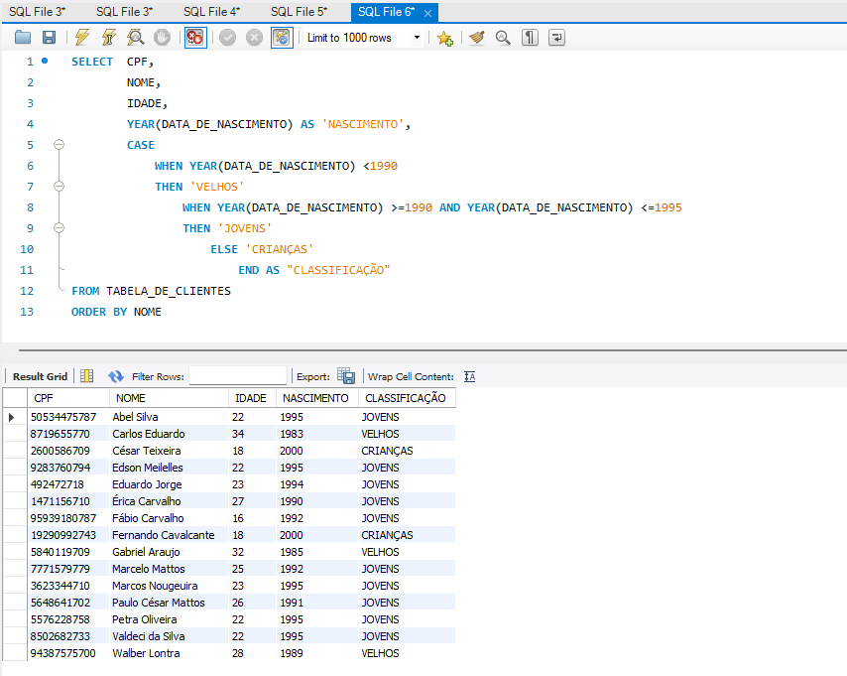Export recordset to file icon
847x676 pixels.
point(346,376)
